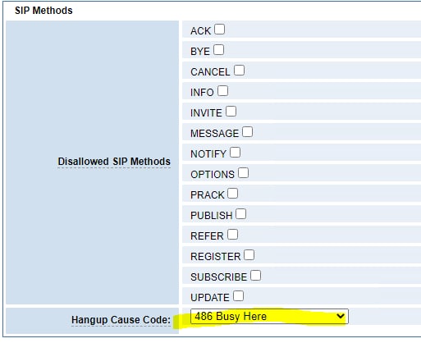Click the Disallowed SIP Methods label
Screen dimensions: 421x343
114,162
